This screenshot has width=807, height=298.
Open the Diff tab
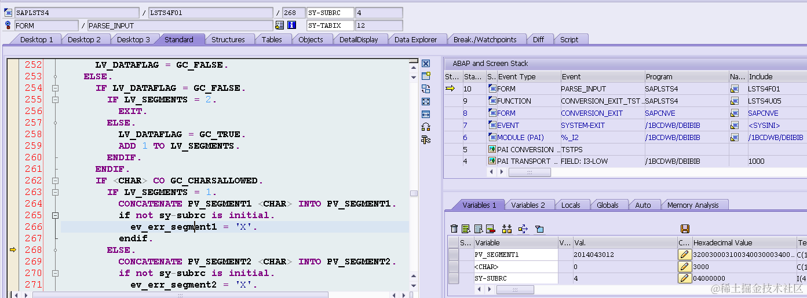tap(538, 39)
